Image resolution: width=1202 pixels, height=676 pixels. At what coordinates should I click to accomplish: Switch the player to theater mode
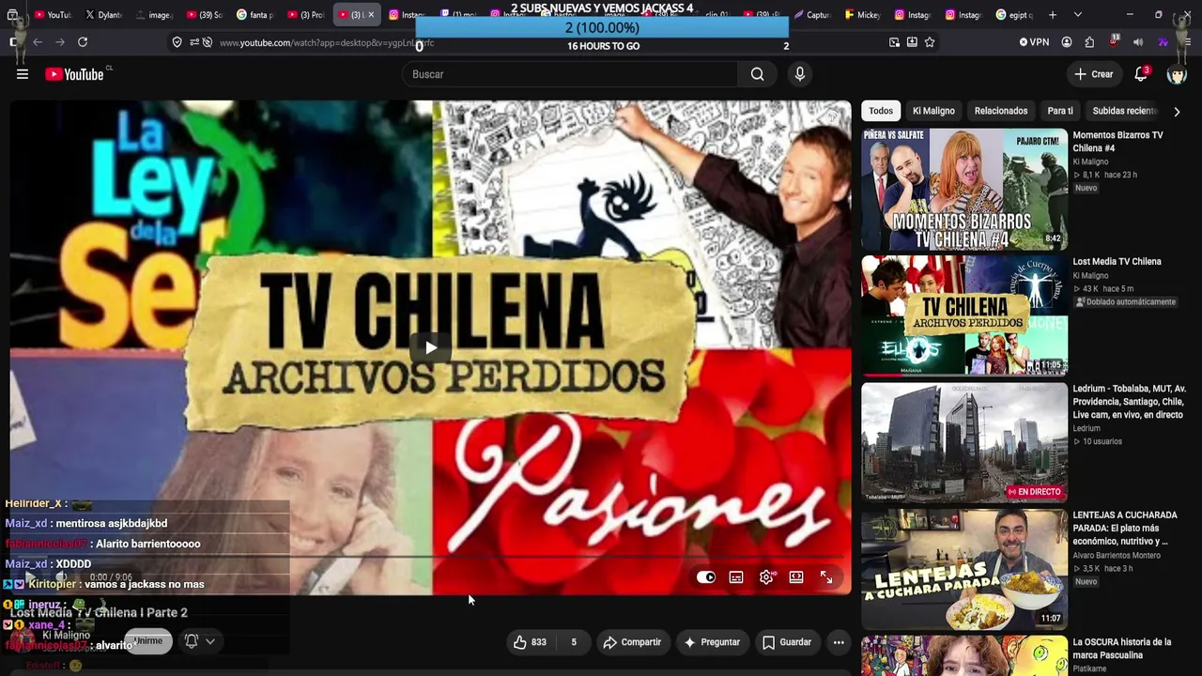click(796, 577)
